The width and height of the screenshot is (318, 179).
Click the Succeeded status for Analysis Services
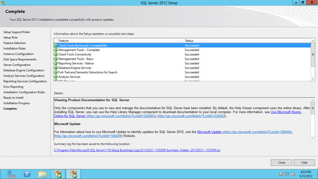pos(192,77)
